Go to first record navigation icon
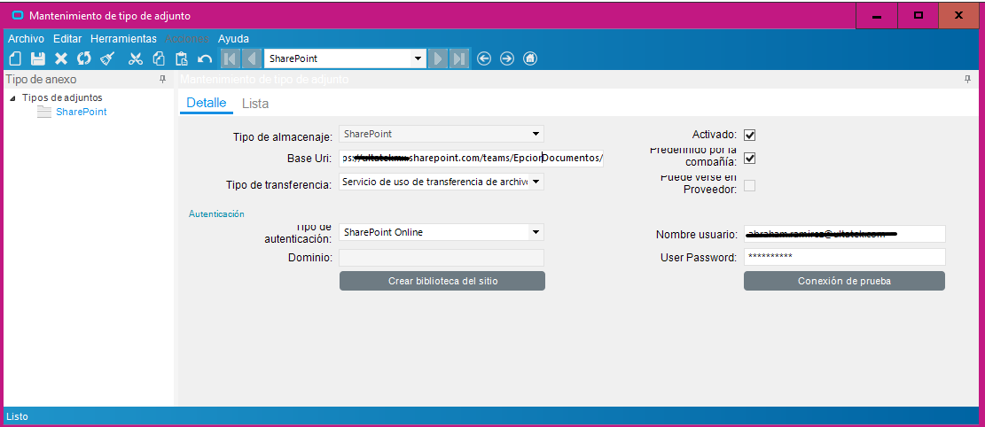This screenshot has height=427, width=985. [230, 59]
